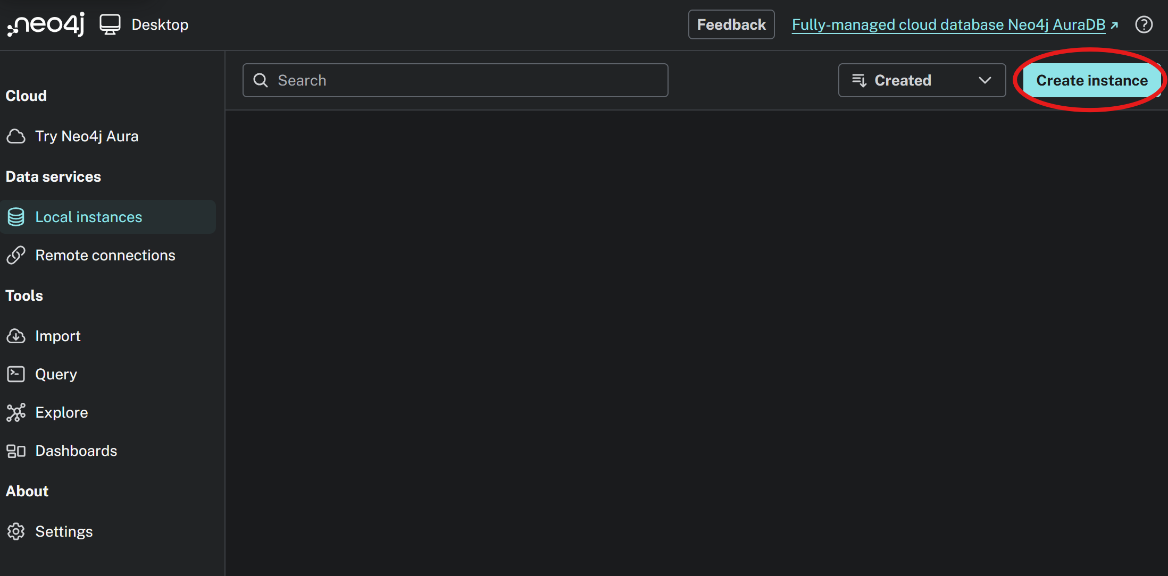Switch to the Explore tool
Viewport: 1168px width, 576px height.
(108, 412)
